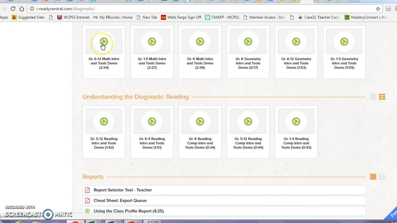Open the CMAPP - WCPSS bookmark
Viewport: 397px width, 223px height.
point(222,17)
